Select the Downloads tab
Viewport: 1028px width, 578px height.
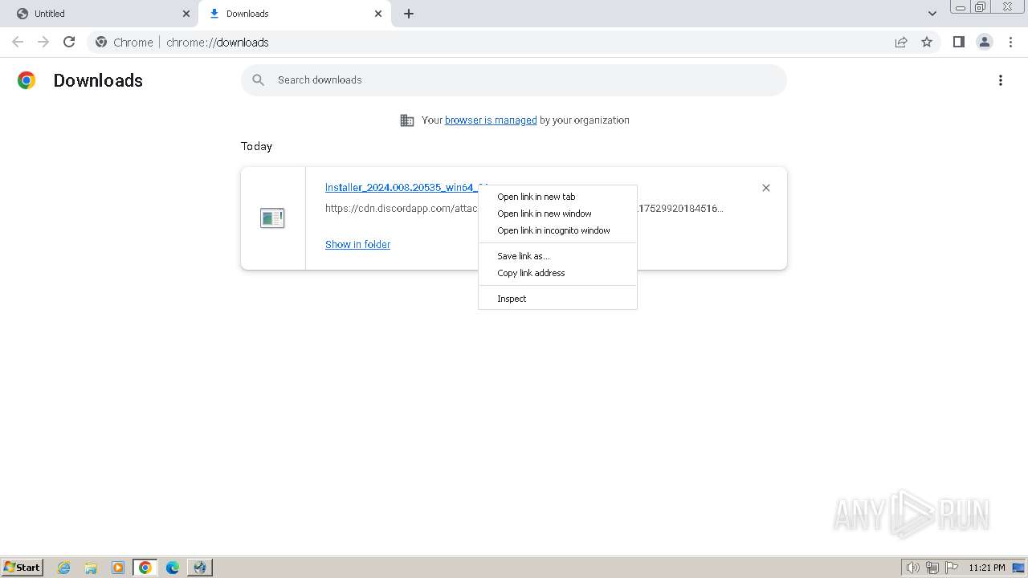(294, 14)
